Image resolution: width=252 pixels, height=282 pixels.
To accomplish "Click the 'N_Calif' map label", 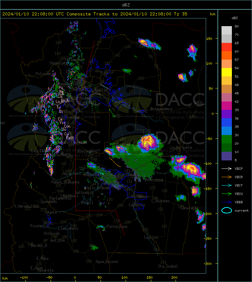I will 107,72.
